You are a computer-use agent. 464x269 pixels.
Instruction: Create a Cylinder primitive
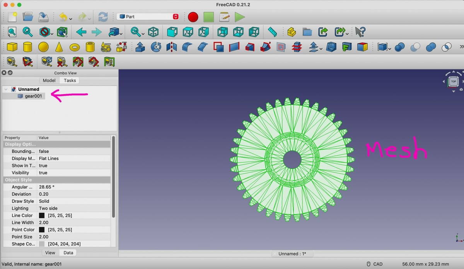pyautogui.click(x=27, y=47)
